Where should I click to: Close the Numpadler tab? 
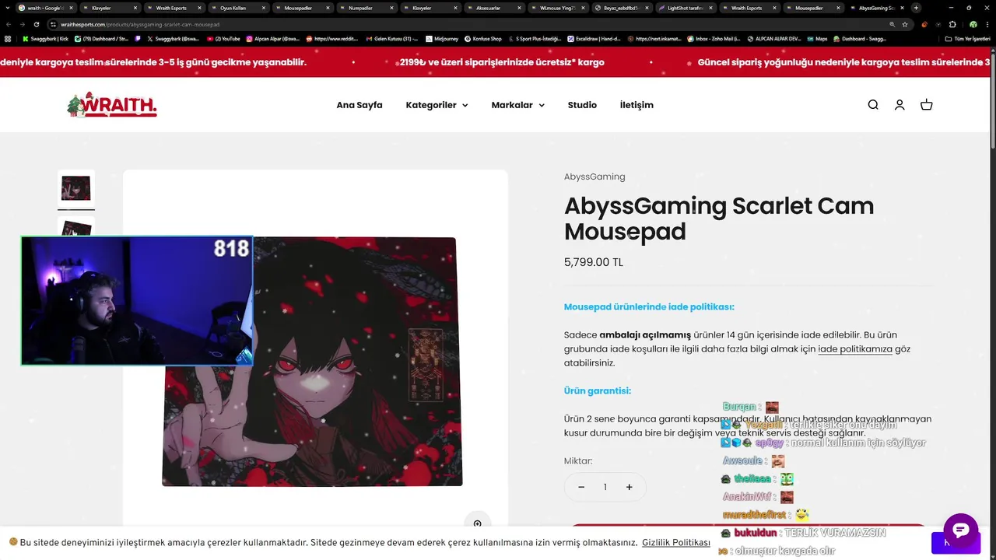click(391, 8)
